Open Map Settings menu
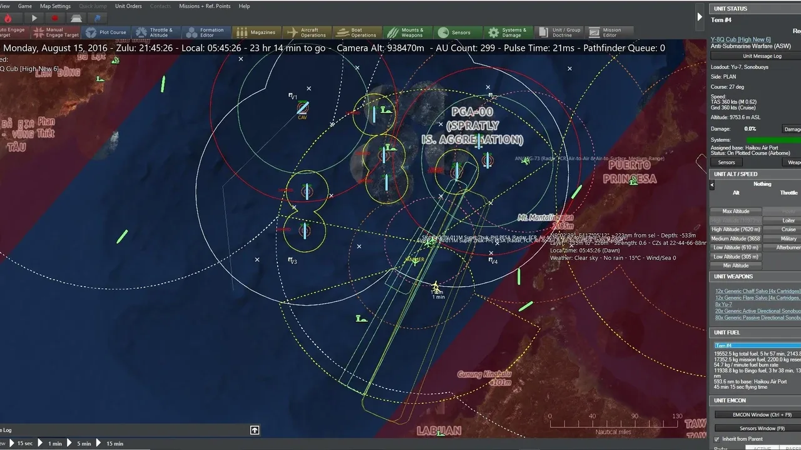Screen dimensions: 801x450 (55, 6)
